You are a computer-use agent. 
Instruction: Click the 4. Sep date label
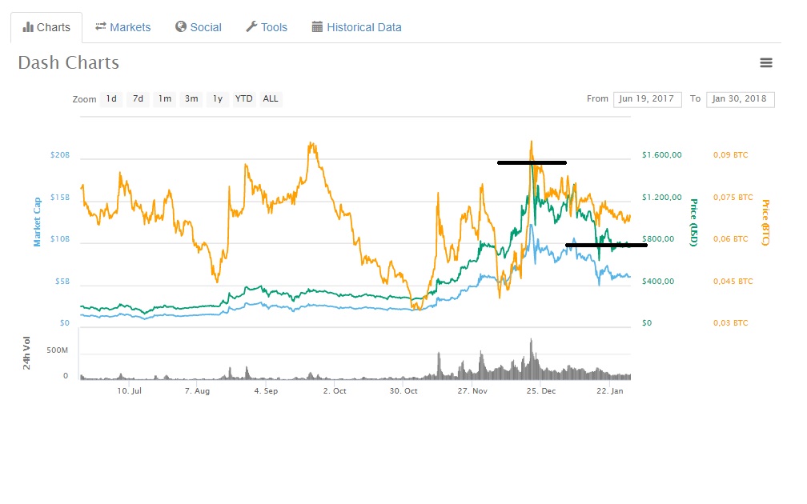click(266, 391)
